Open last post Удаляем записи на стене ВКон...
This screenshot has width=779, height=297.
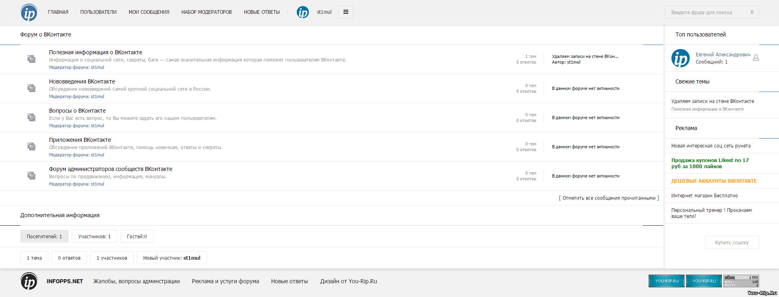585,56
